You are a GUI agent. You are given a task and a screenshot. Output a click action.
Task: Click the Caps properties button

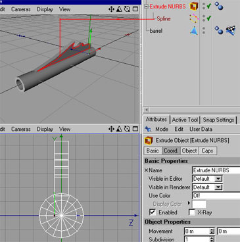click(x=207, y=151)
